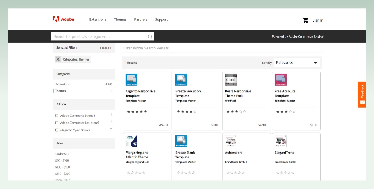Open Autoexpert product title
The height and width of the screenshot is (189, 374).
(x=233, y=153)
